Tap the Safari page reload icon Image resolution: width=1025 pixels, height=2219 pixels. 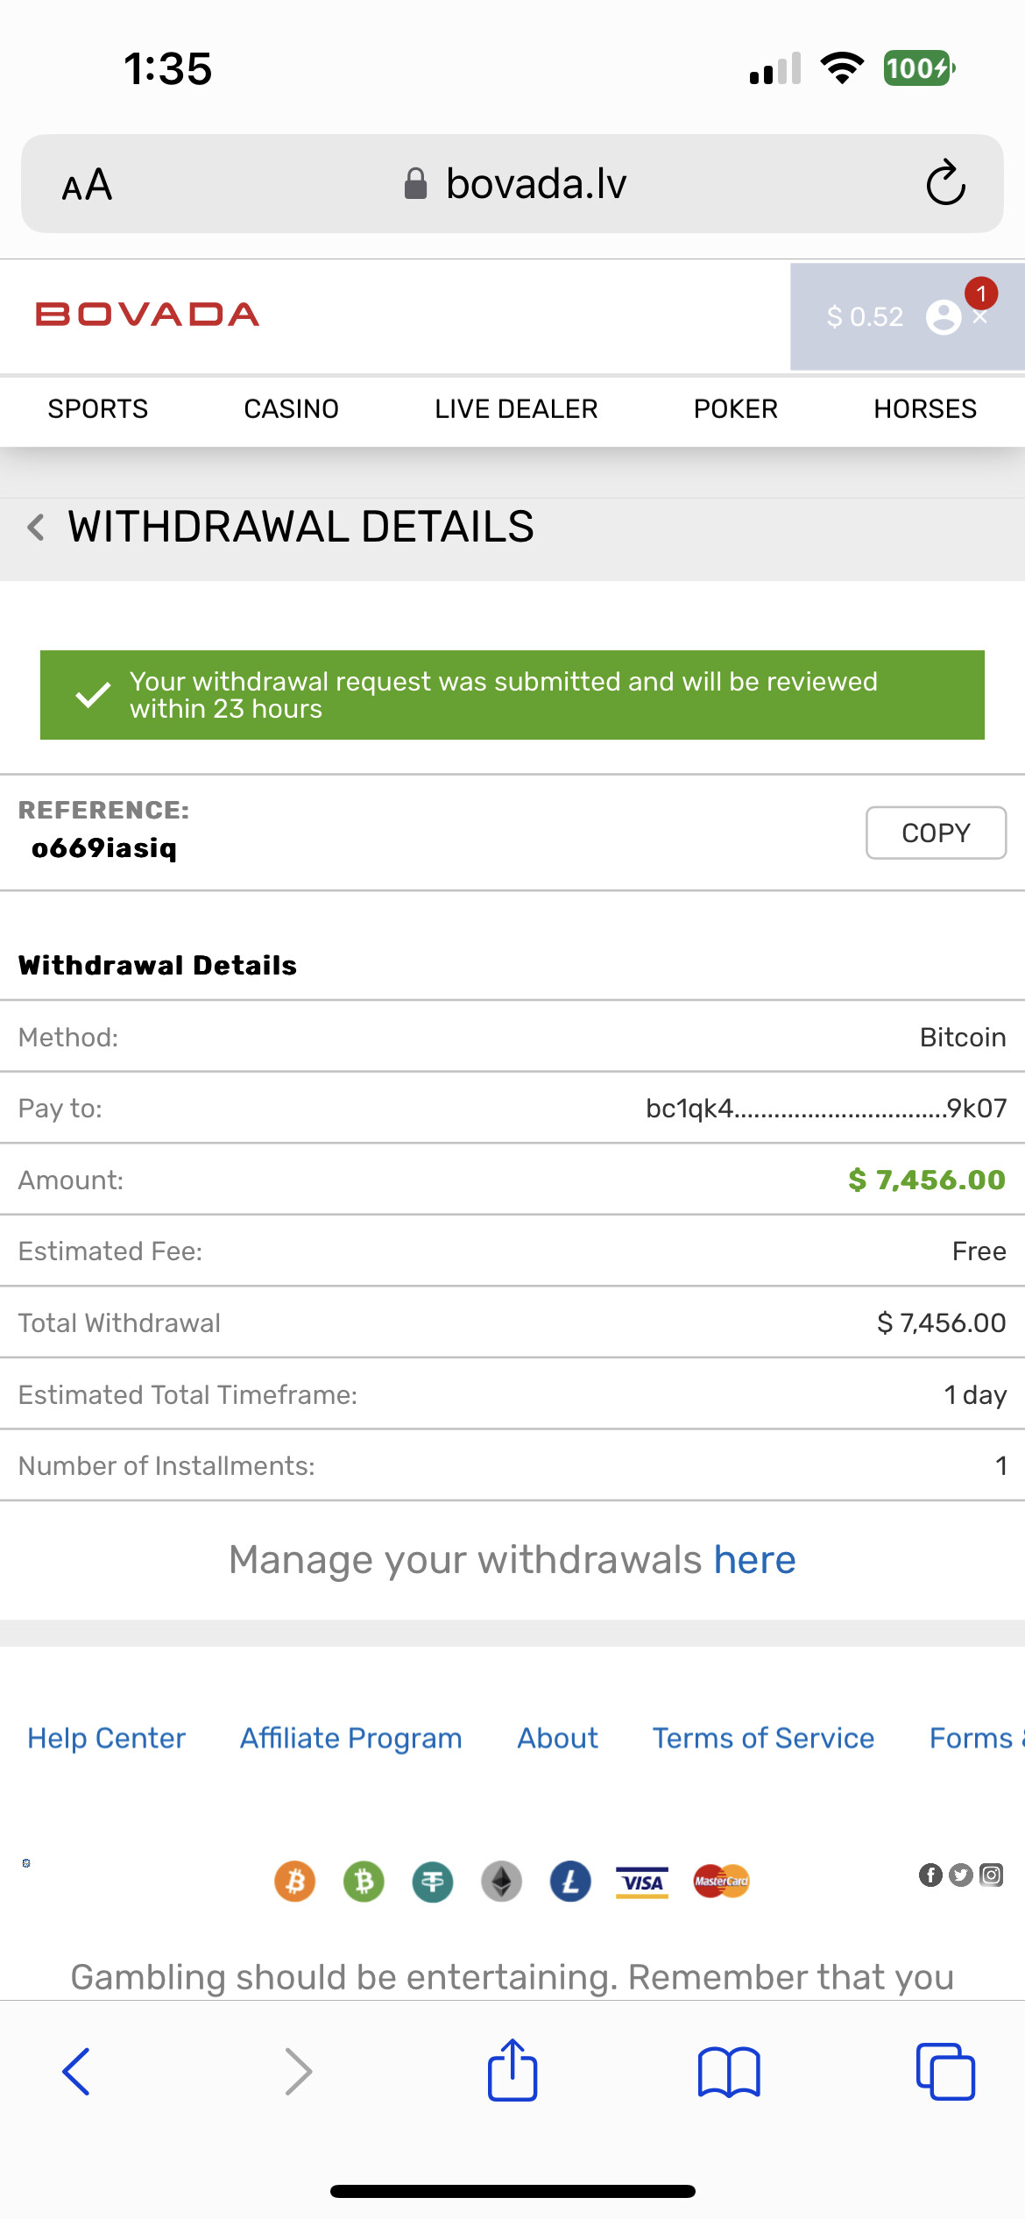click(945, 183)
